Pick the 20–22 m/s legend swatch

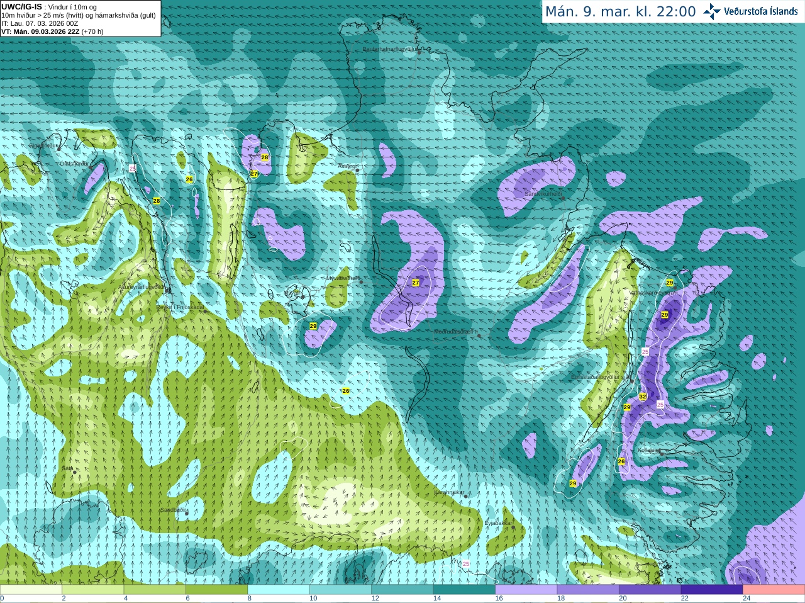coord(650,590)
